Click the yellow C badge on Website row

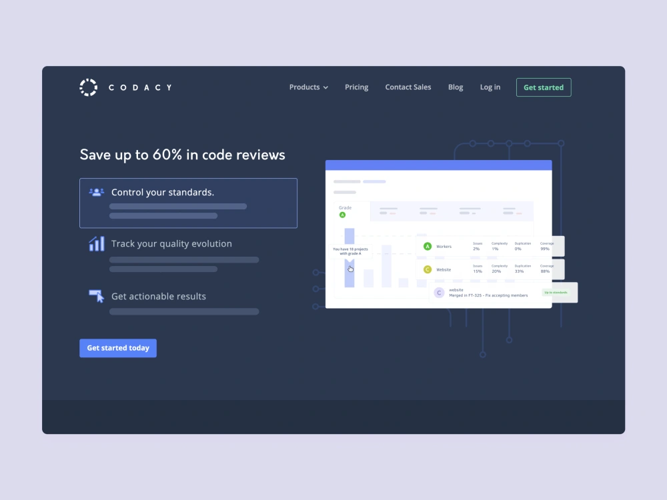coord(428,269)
